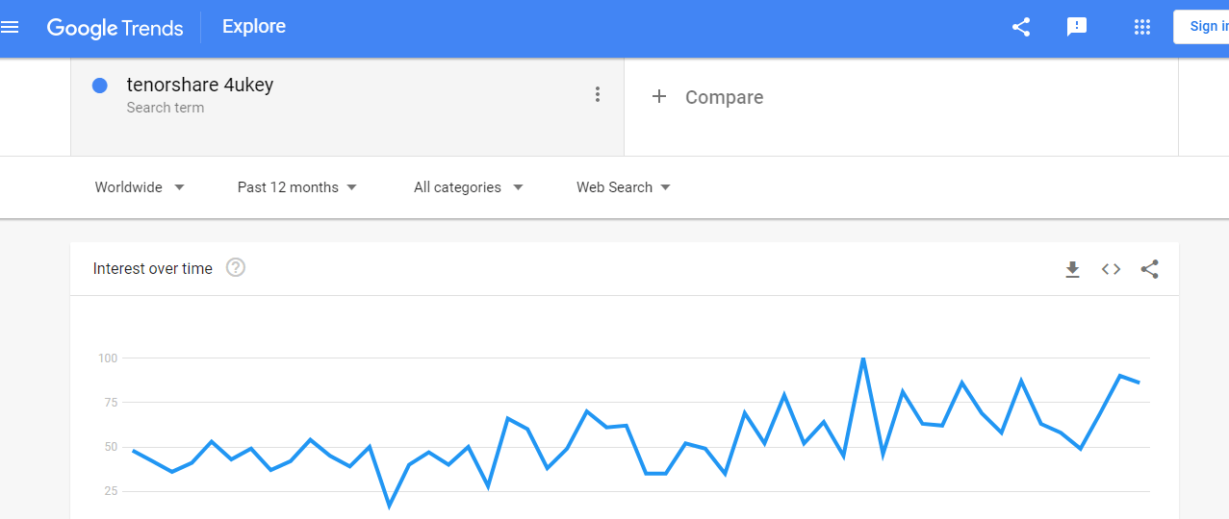The height and width of the screenshot is (519, 1229).
Task: Click the share icon in the header
Action: (x=1021, y=27)
